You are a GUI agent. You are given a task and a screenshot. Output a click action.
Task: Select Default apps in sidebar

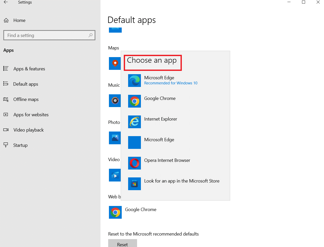pyautogui.click(x=26, y=84)
